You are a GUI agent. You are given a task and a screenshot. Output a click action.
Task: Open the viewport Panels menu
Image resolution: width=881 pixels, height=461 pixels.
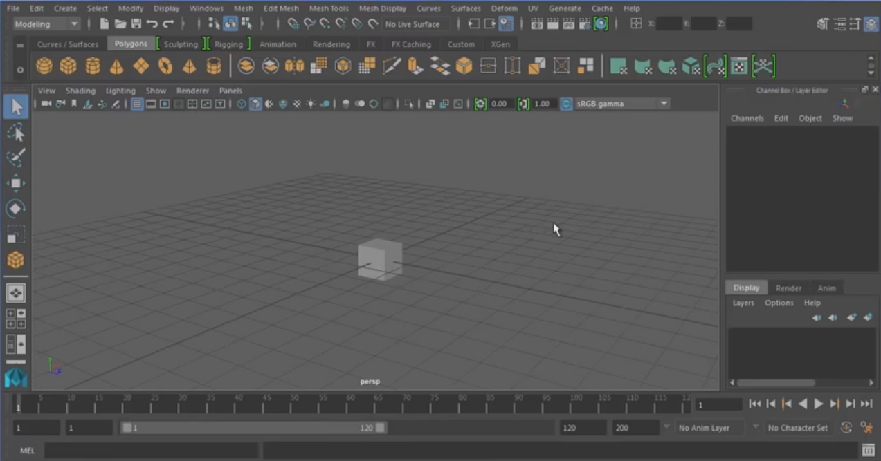pos(230,91)
